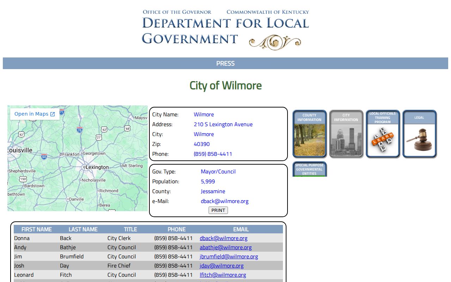Open the County Information tile

(x=309, y=134)
